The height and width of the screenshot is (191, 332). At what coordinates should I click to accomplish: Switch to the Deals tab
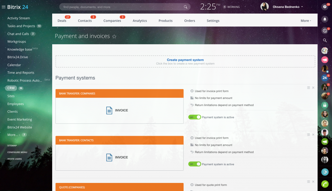point(62,21)
